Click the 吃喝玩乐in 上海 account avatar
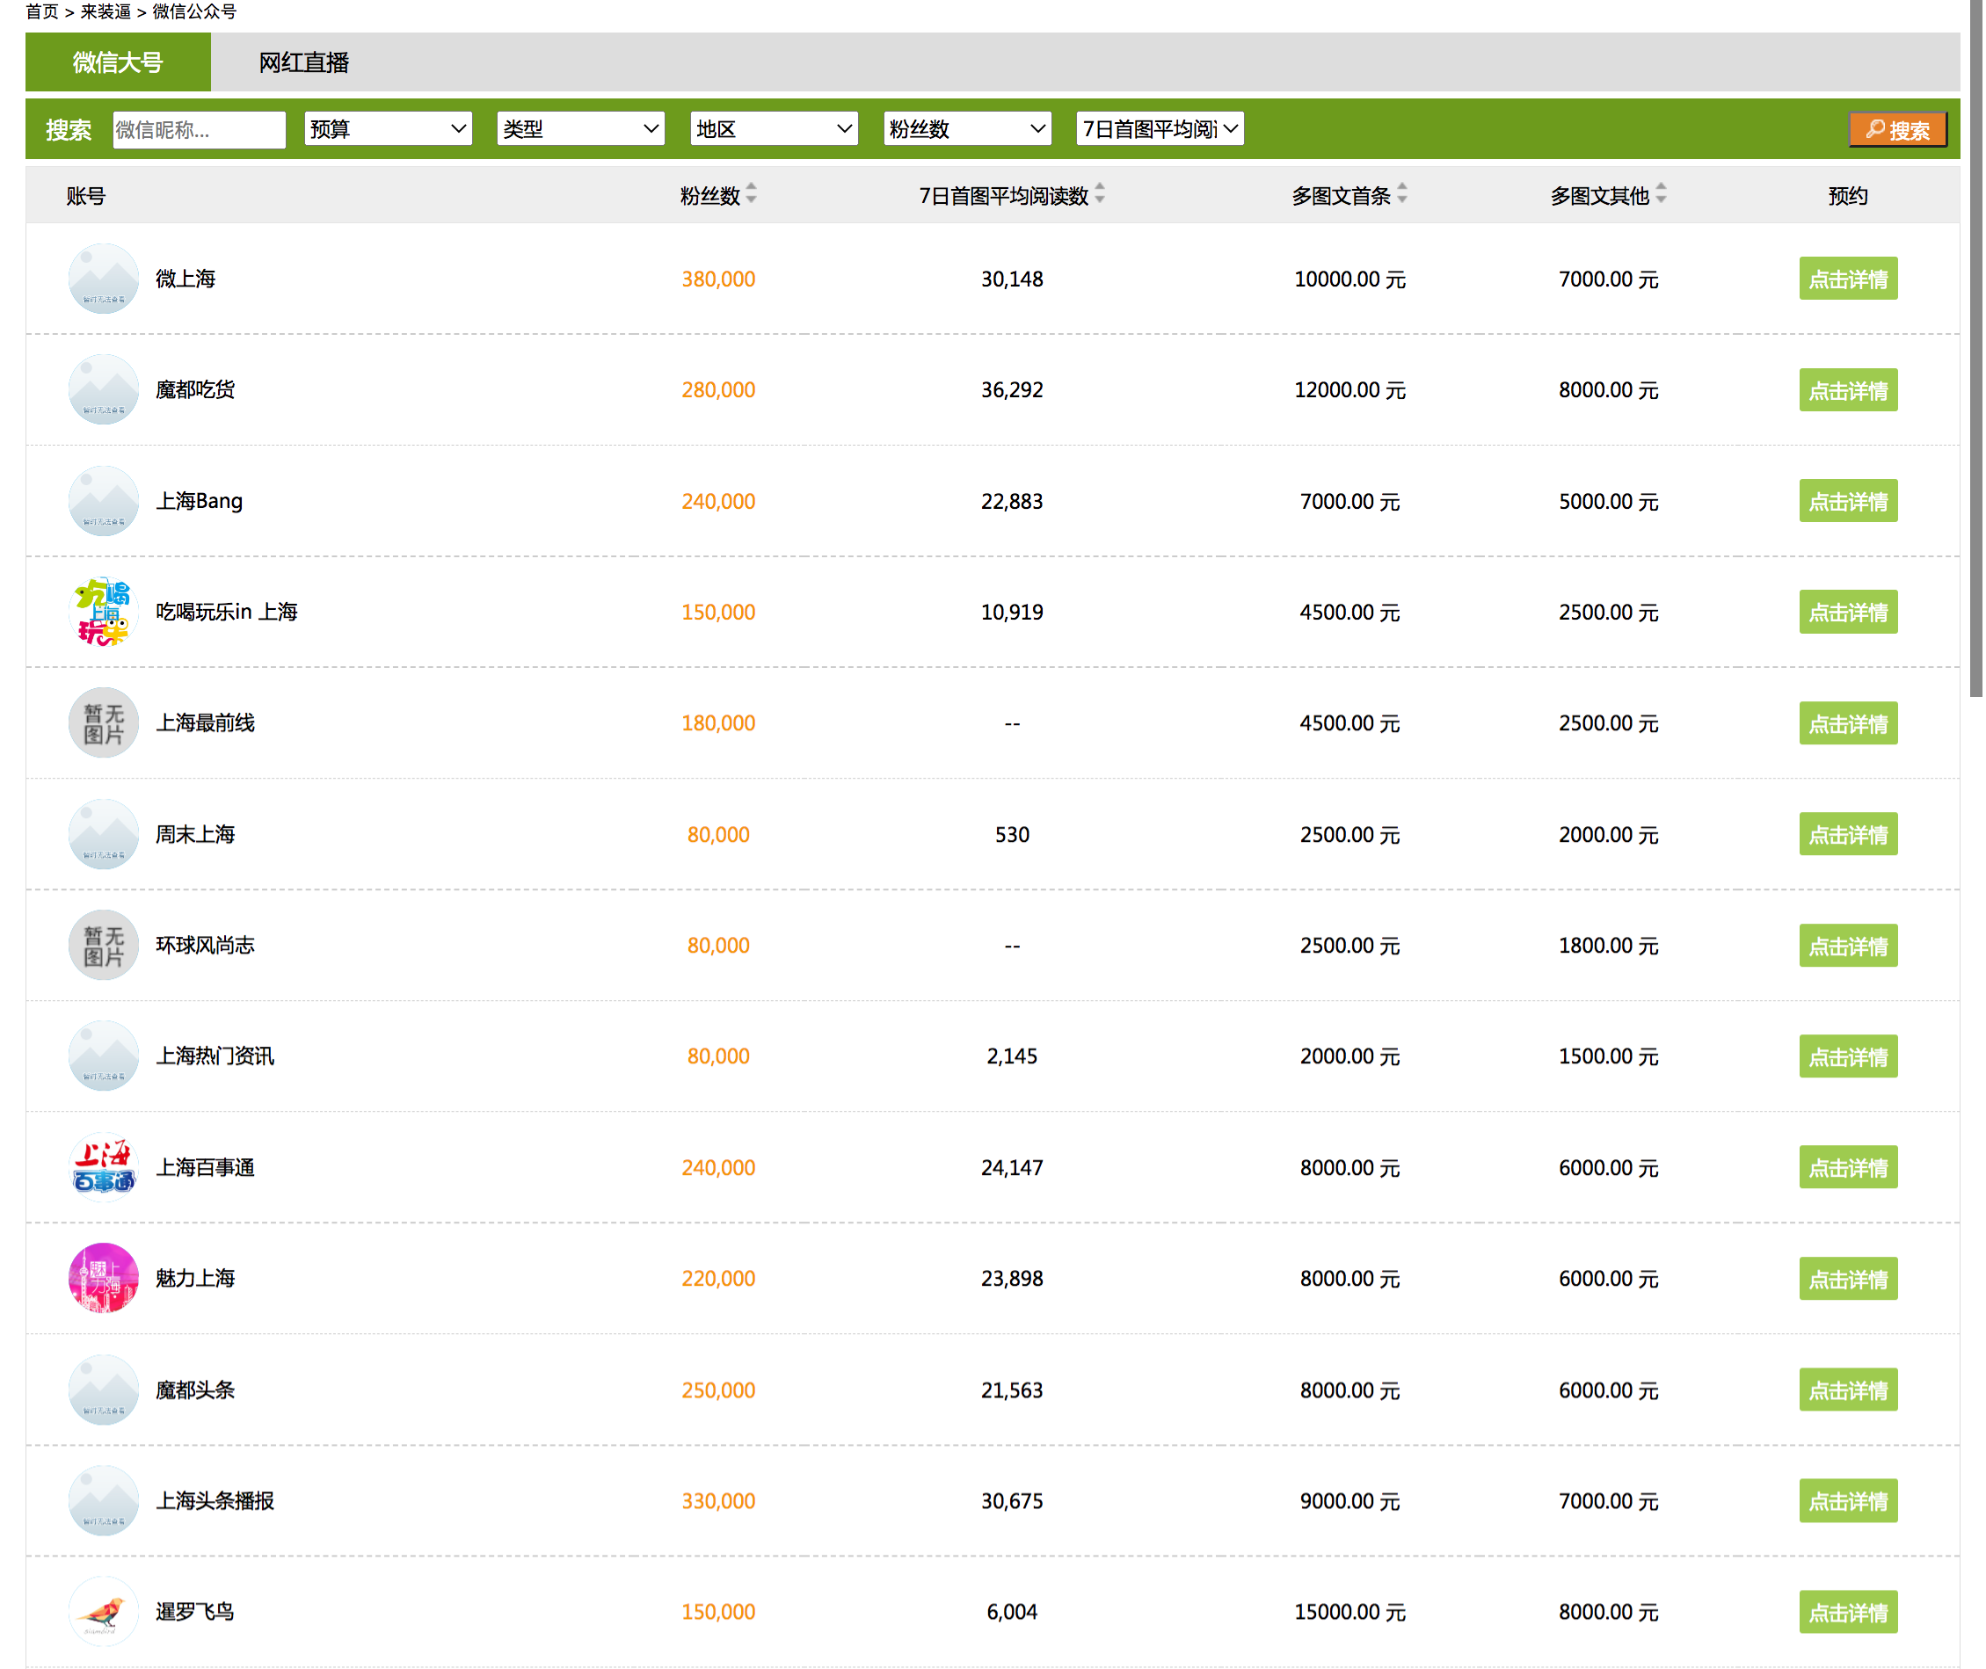Viewport: 1986px width, 1669px height. click(x=103, y=613)
